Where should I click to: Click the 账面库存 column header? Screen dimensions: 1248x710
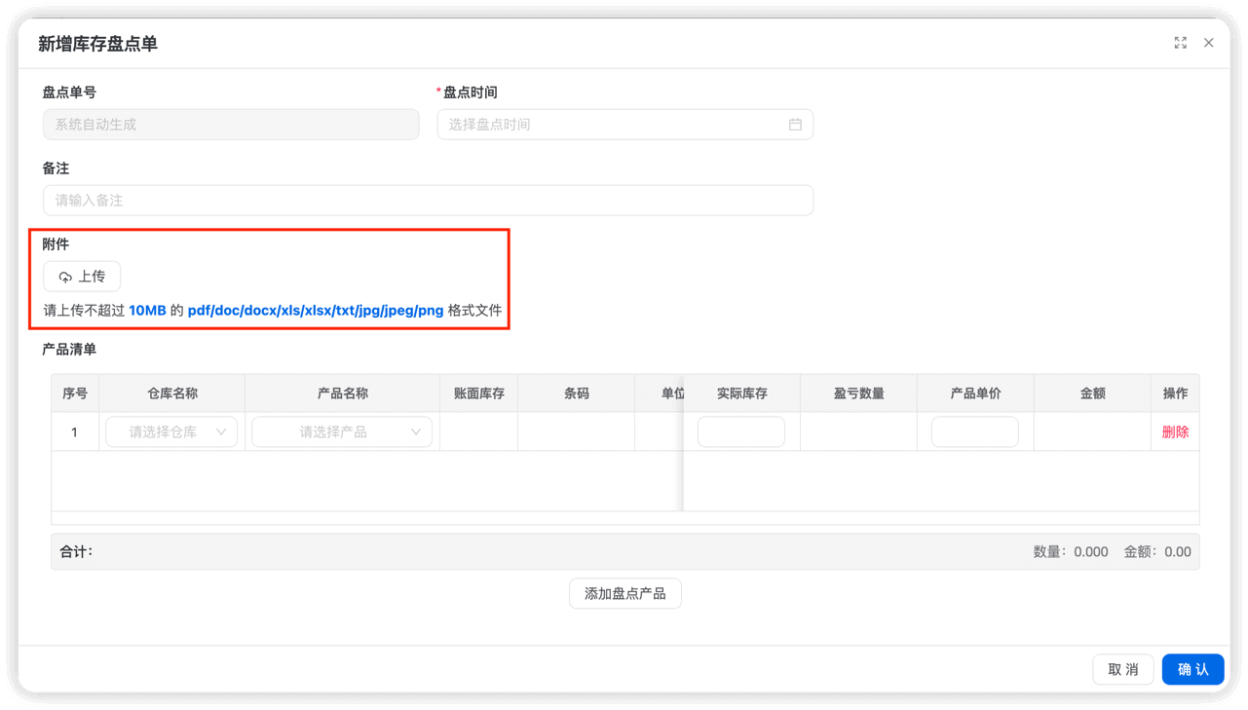tap(478, 393)
